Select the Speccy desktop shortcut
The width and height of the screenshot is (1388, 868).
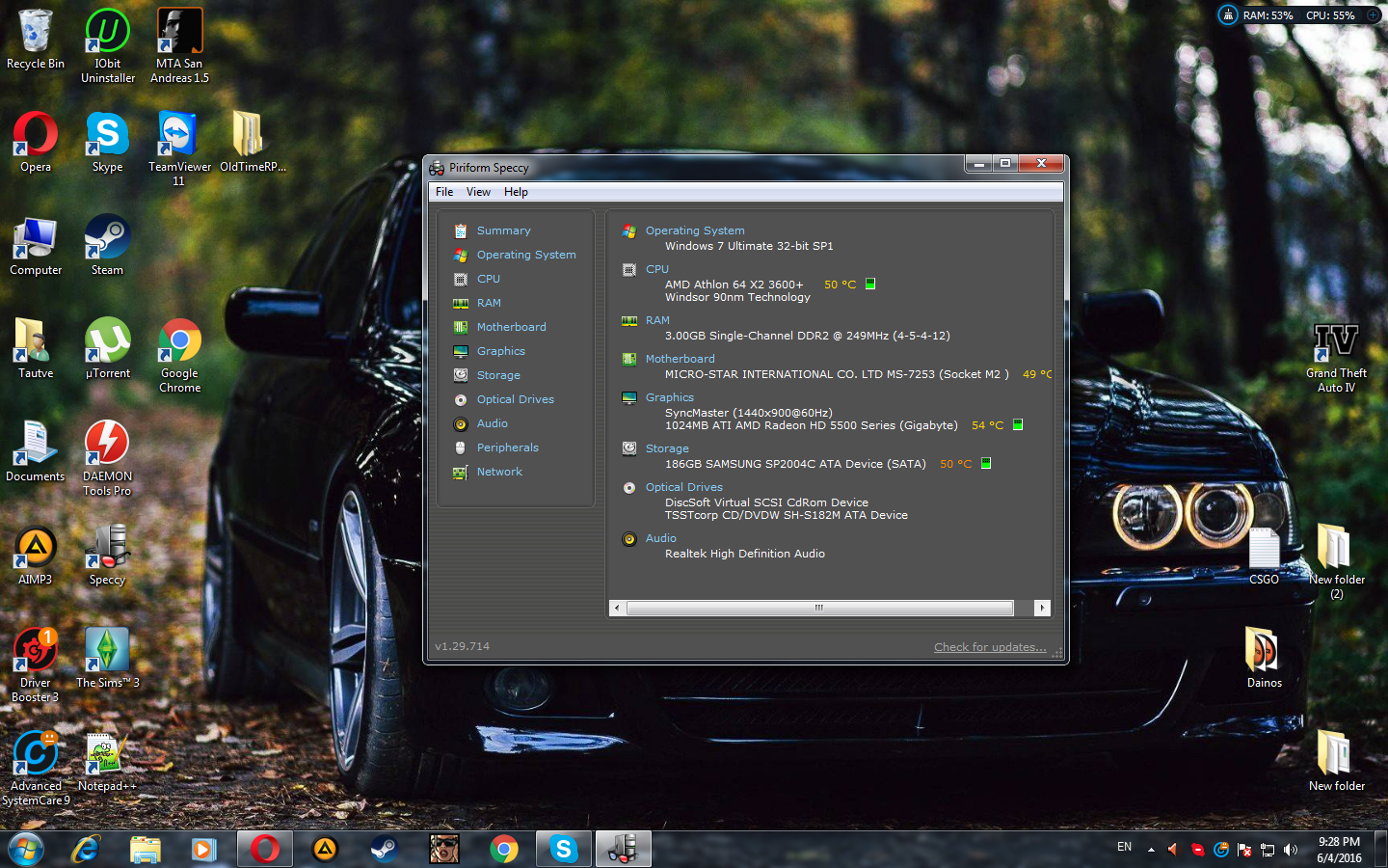pos(107,555)
